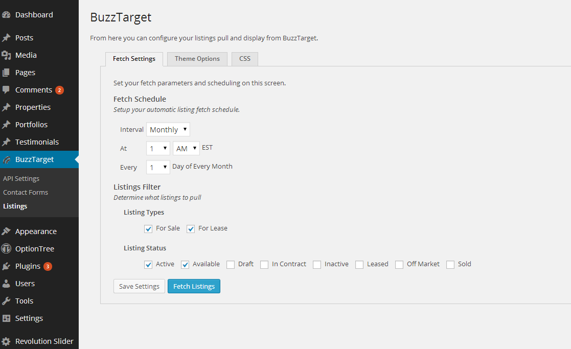Viewport: 571px width, 349px height.
Task: Click the Comments speech bubble icon
Action: click(x=6, y=90)
